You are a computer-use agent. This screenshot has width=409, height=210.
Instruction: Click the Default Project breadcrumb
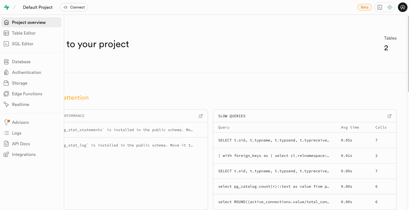(x=38, y=7)
